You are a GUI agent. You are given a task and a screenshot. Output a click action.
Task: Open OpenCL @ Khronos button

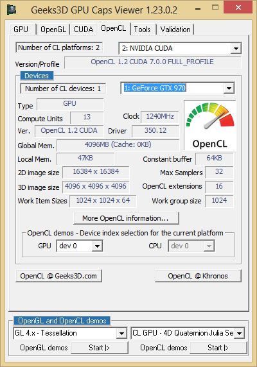click(198, 276)
